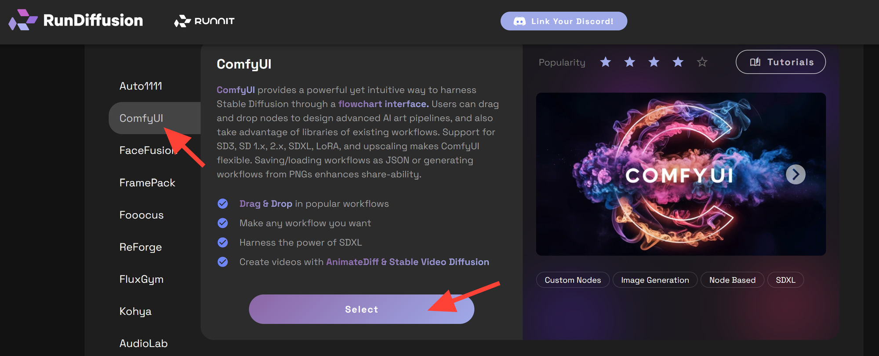Advance carousel with the right chevron arrow
Image resolution: width=879 pixels, height=356 pixels.
coord(795,174)
